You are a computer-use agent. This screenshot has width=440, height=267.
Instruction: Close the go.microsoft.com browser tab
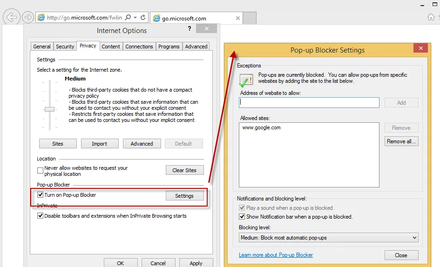pos(237,18)
